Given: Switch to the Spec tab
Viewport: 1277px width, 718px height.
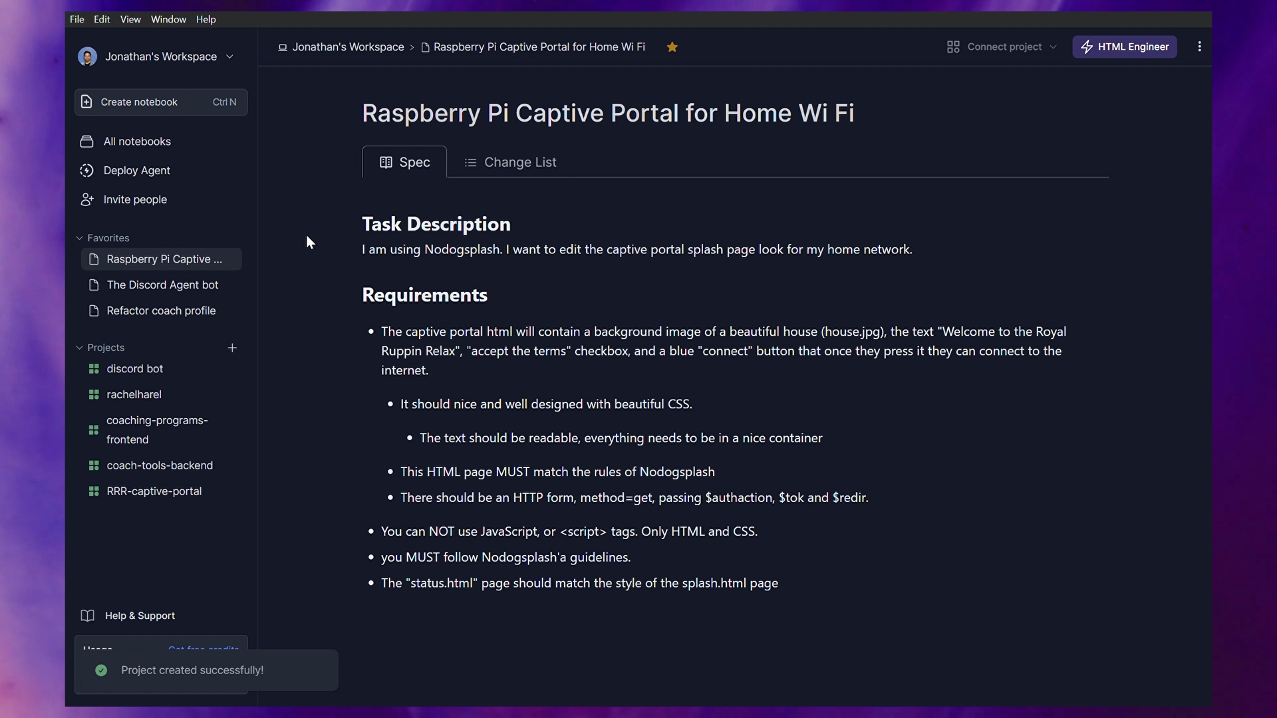Looking at the screenshot, I should point(404,162).
